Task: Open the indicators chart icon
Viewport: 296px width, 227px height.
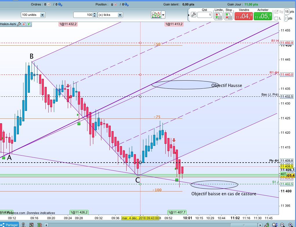Action: click(x=156, y=15)
